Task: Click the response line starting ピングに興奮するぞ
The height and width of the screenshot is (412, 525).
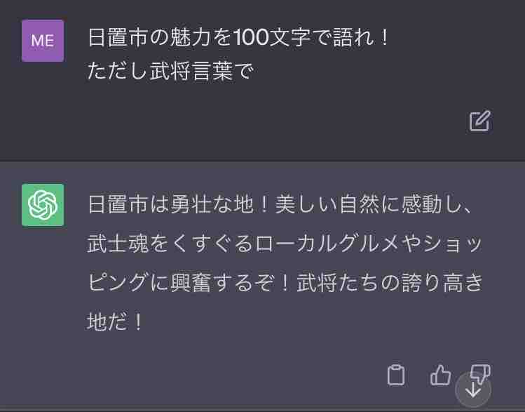Action: point(285,283)
